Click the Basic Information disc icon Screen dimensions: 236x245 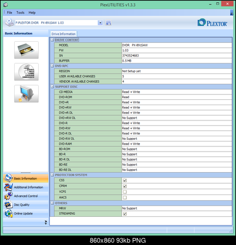[9, 178]
